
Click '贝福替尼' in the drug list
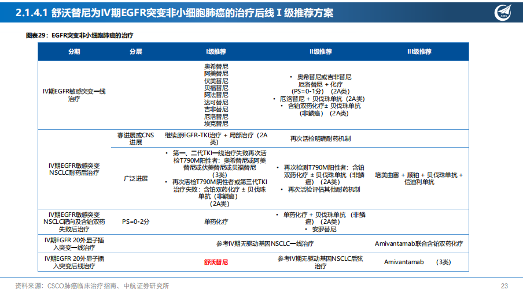pos(216,88)
